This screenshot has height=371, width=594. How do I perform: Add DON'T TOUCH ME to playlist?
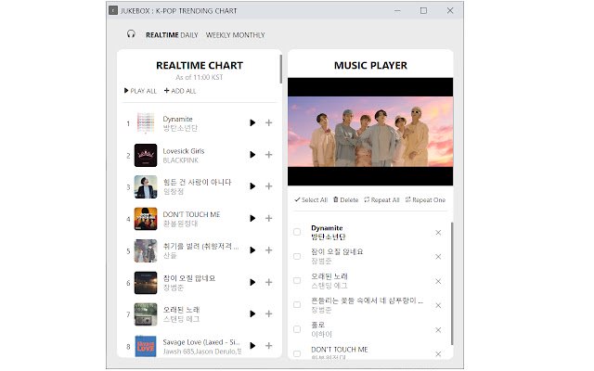click(268, 219)
